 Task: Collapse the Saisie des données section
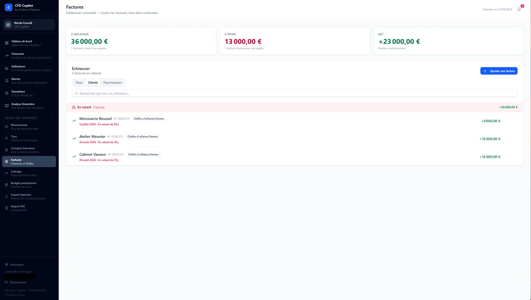pyautogui.click(x=52, y=118)
